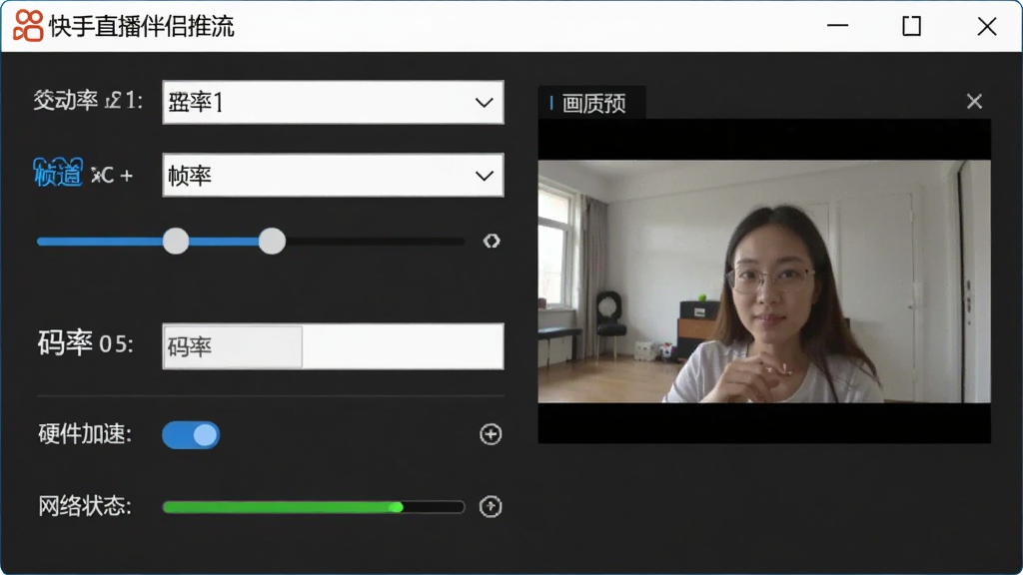Switch to the 画质预 preview tab

click(592, 103)
